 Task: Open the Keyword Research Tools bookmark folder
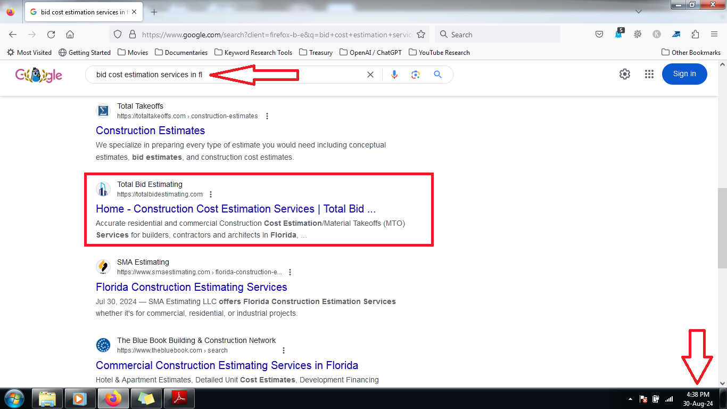(253, 52)
